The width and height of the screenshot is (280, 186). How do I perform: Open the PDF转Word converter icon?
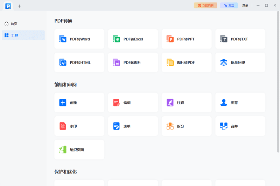pyautogui.click(x=63, y=39)
